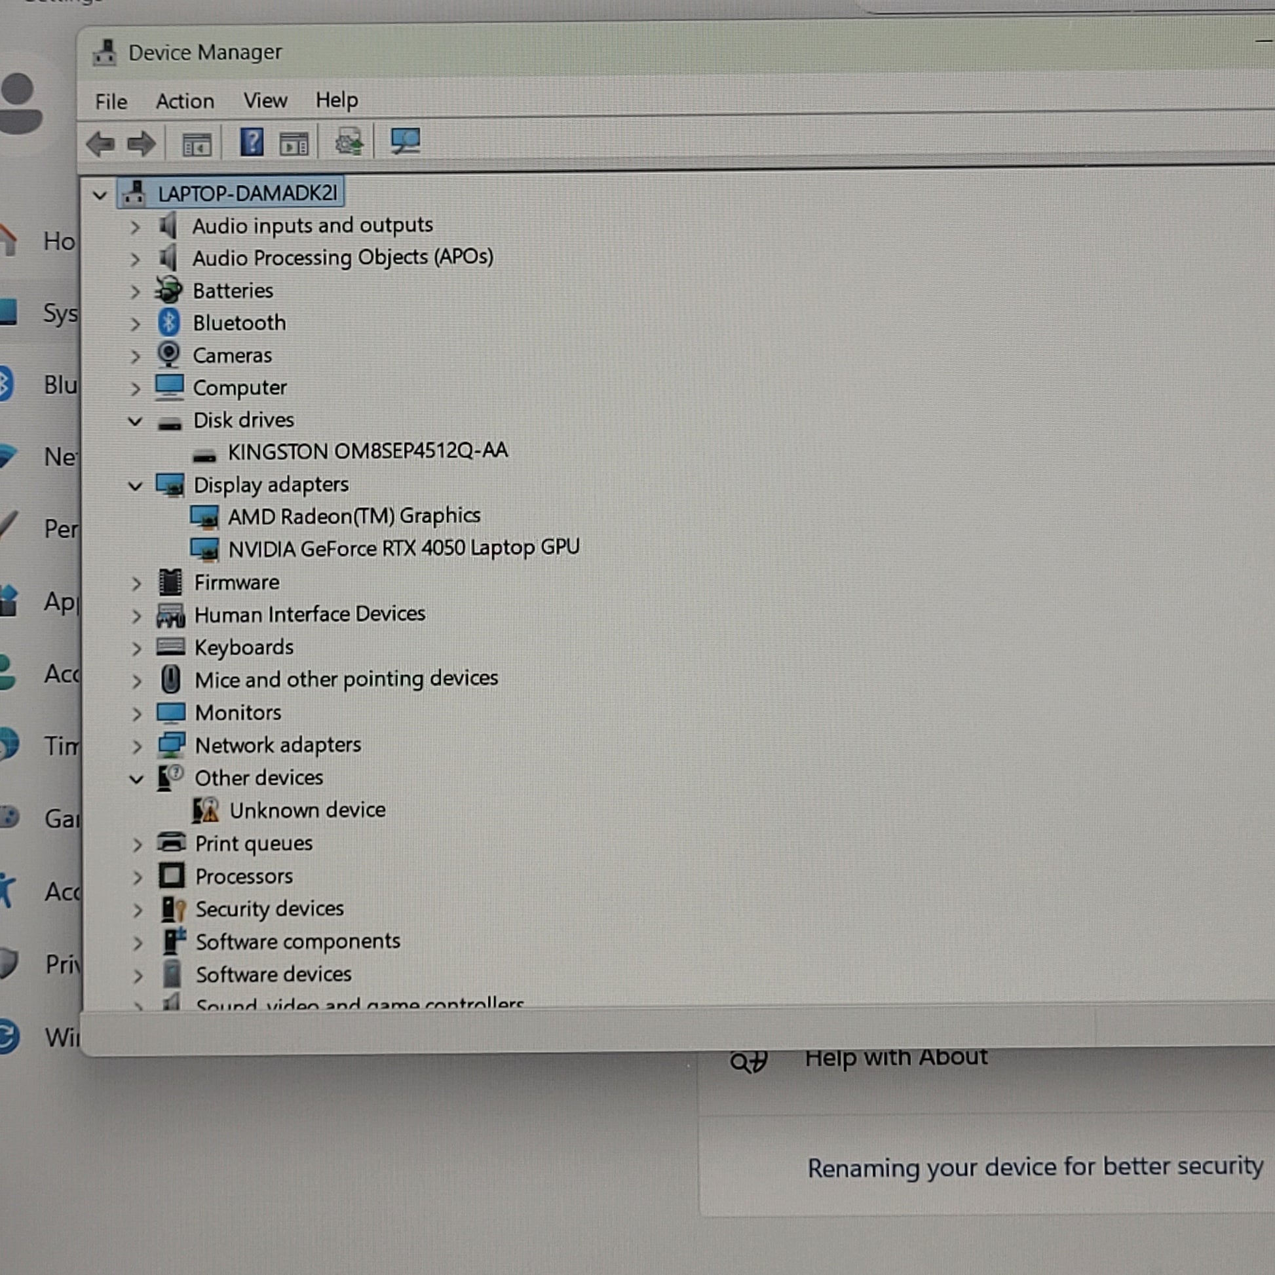Collapse the Other devices chevron

pos(136,780)
